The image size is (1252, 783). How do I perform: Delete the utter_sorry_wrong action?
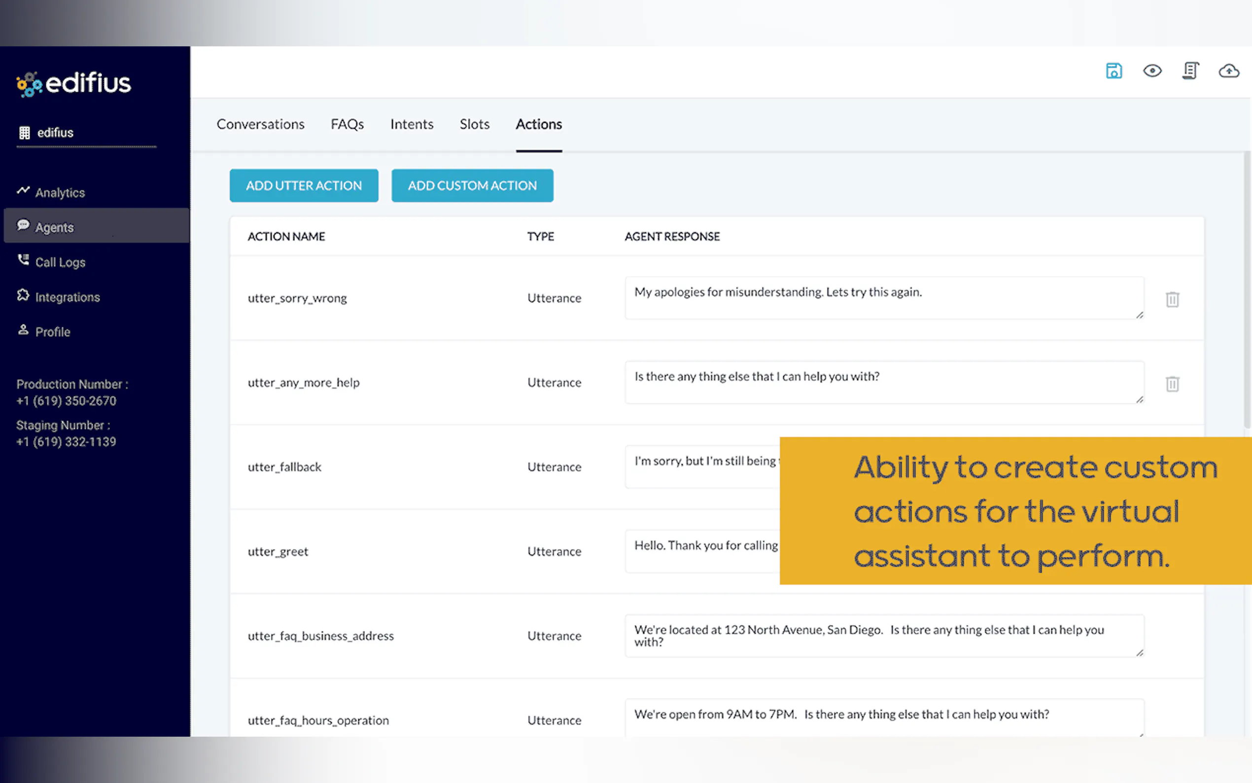click(x=1172, y=299)
